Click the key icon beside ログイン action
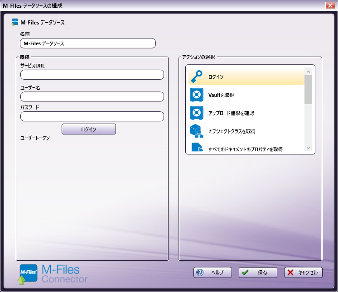Viewport: 338px width, 292px height. coord(196,77)
